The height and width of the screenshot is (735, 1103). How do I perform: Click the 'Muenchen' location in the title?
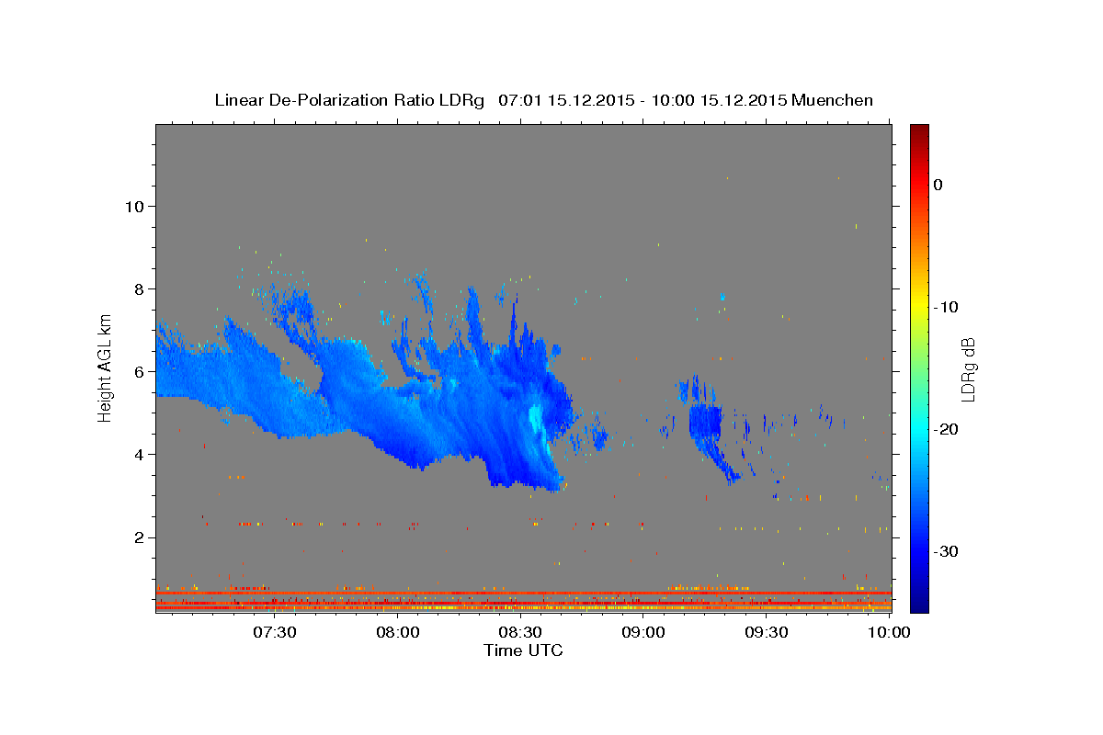pos(833,100)
